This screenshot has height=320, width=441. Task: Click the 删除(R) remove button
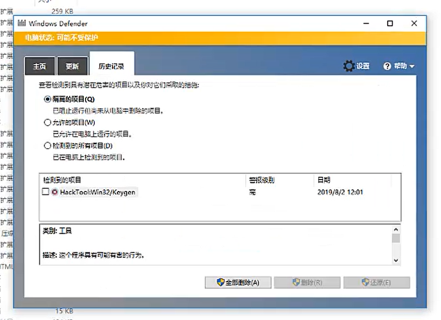[307, 282]
